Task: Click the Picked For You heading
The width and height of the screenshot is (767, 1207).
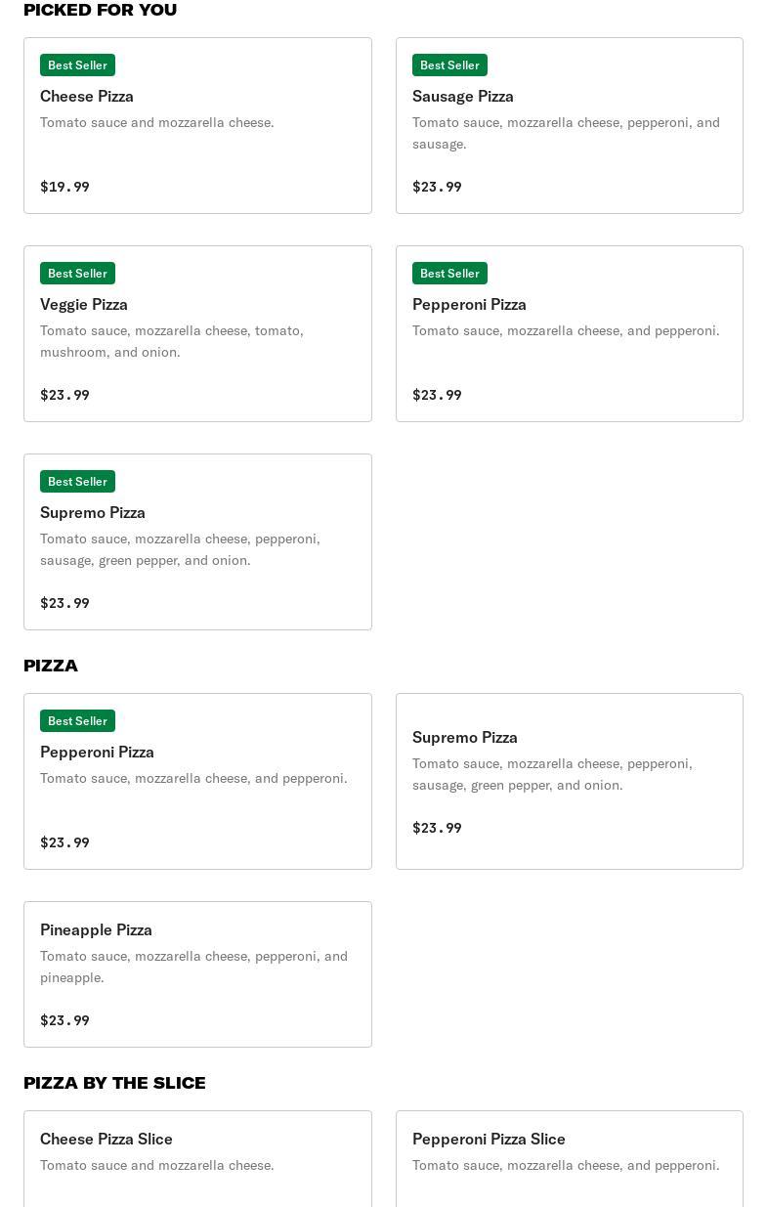Action: coord(100,10)
